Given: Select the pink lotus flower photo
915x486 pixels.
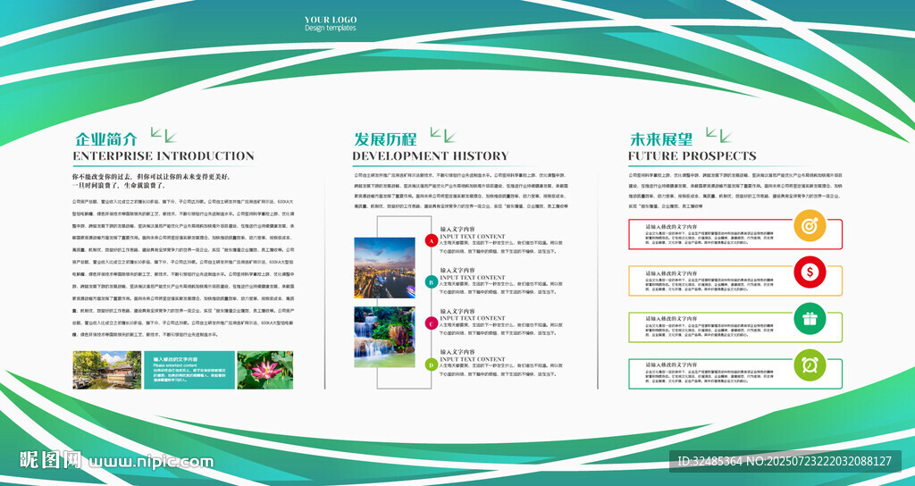Looking at the screenshot, I should 264,370.
